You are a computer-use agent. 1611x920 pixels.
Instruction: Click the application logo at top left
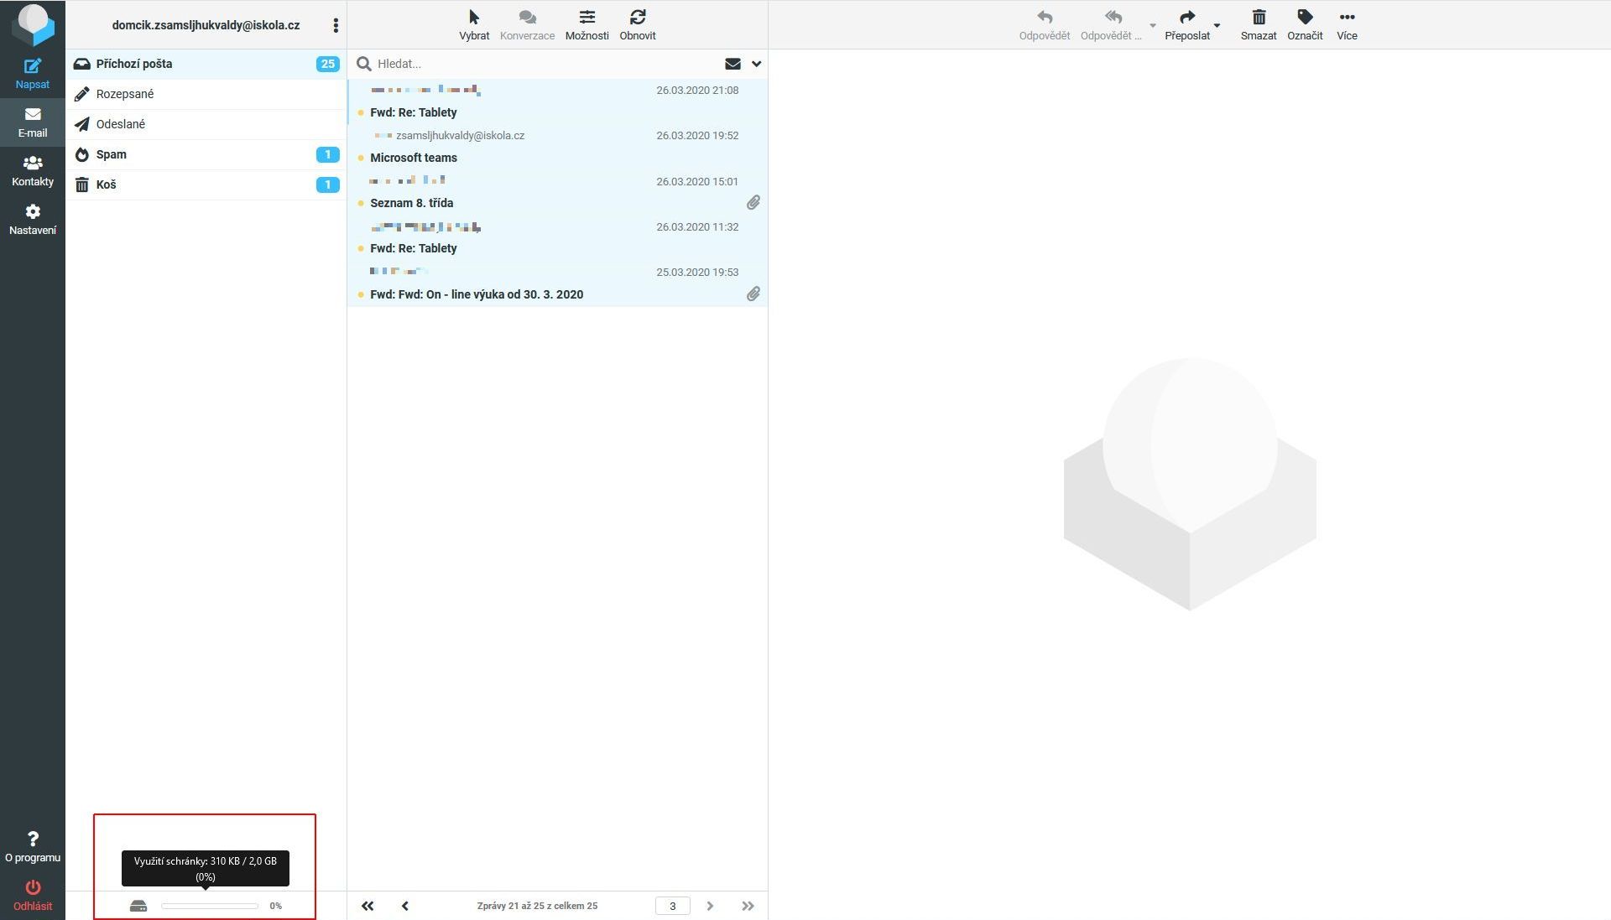[33, 23]
